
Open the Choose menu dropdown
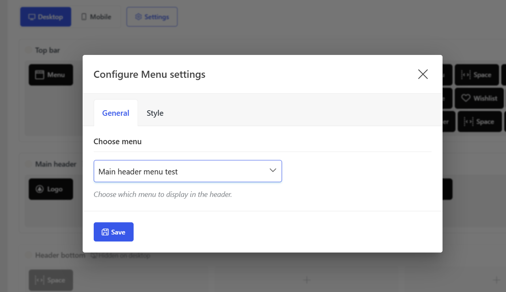click(x=188, y=171)
